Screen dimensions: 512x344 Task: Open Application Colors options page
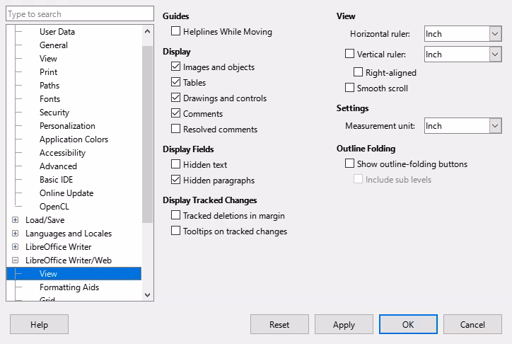[74, 139]
